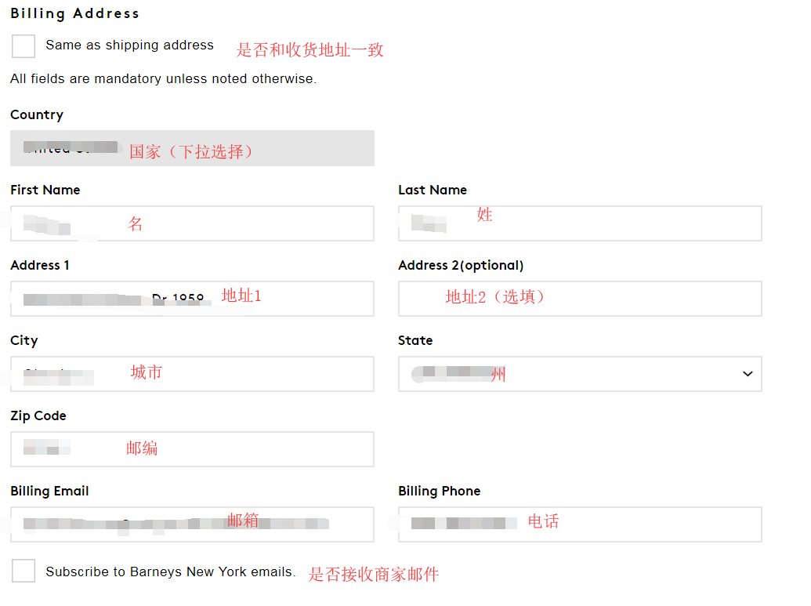Tick the Subscribe to Barneys emails checkbox
This screenshot has width=811, height=606.
pyautogui.click(x=24, y=571)
